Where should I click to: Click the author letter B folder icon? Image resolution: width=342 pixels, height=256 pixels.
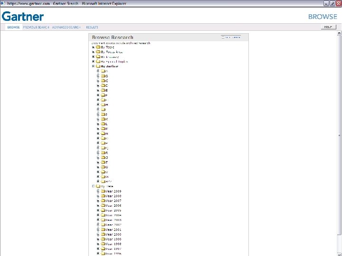pos(103,76)
